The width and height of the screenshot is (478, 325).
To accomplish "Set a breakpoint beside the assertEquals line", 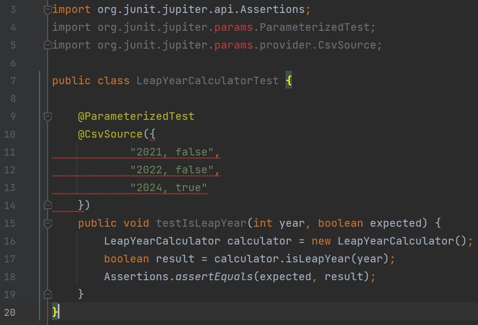I will point(30,276).
